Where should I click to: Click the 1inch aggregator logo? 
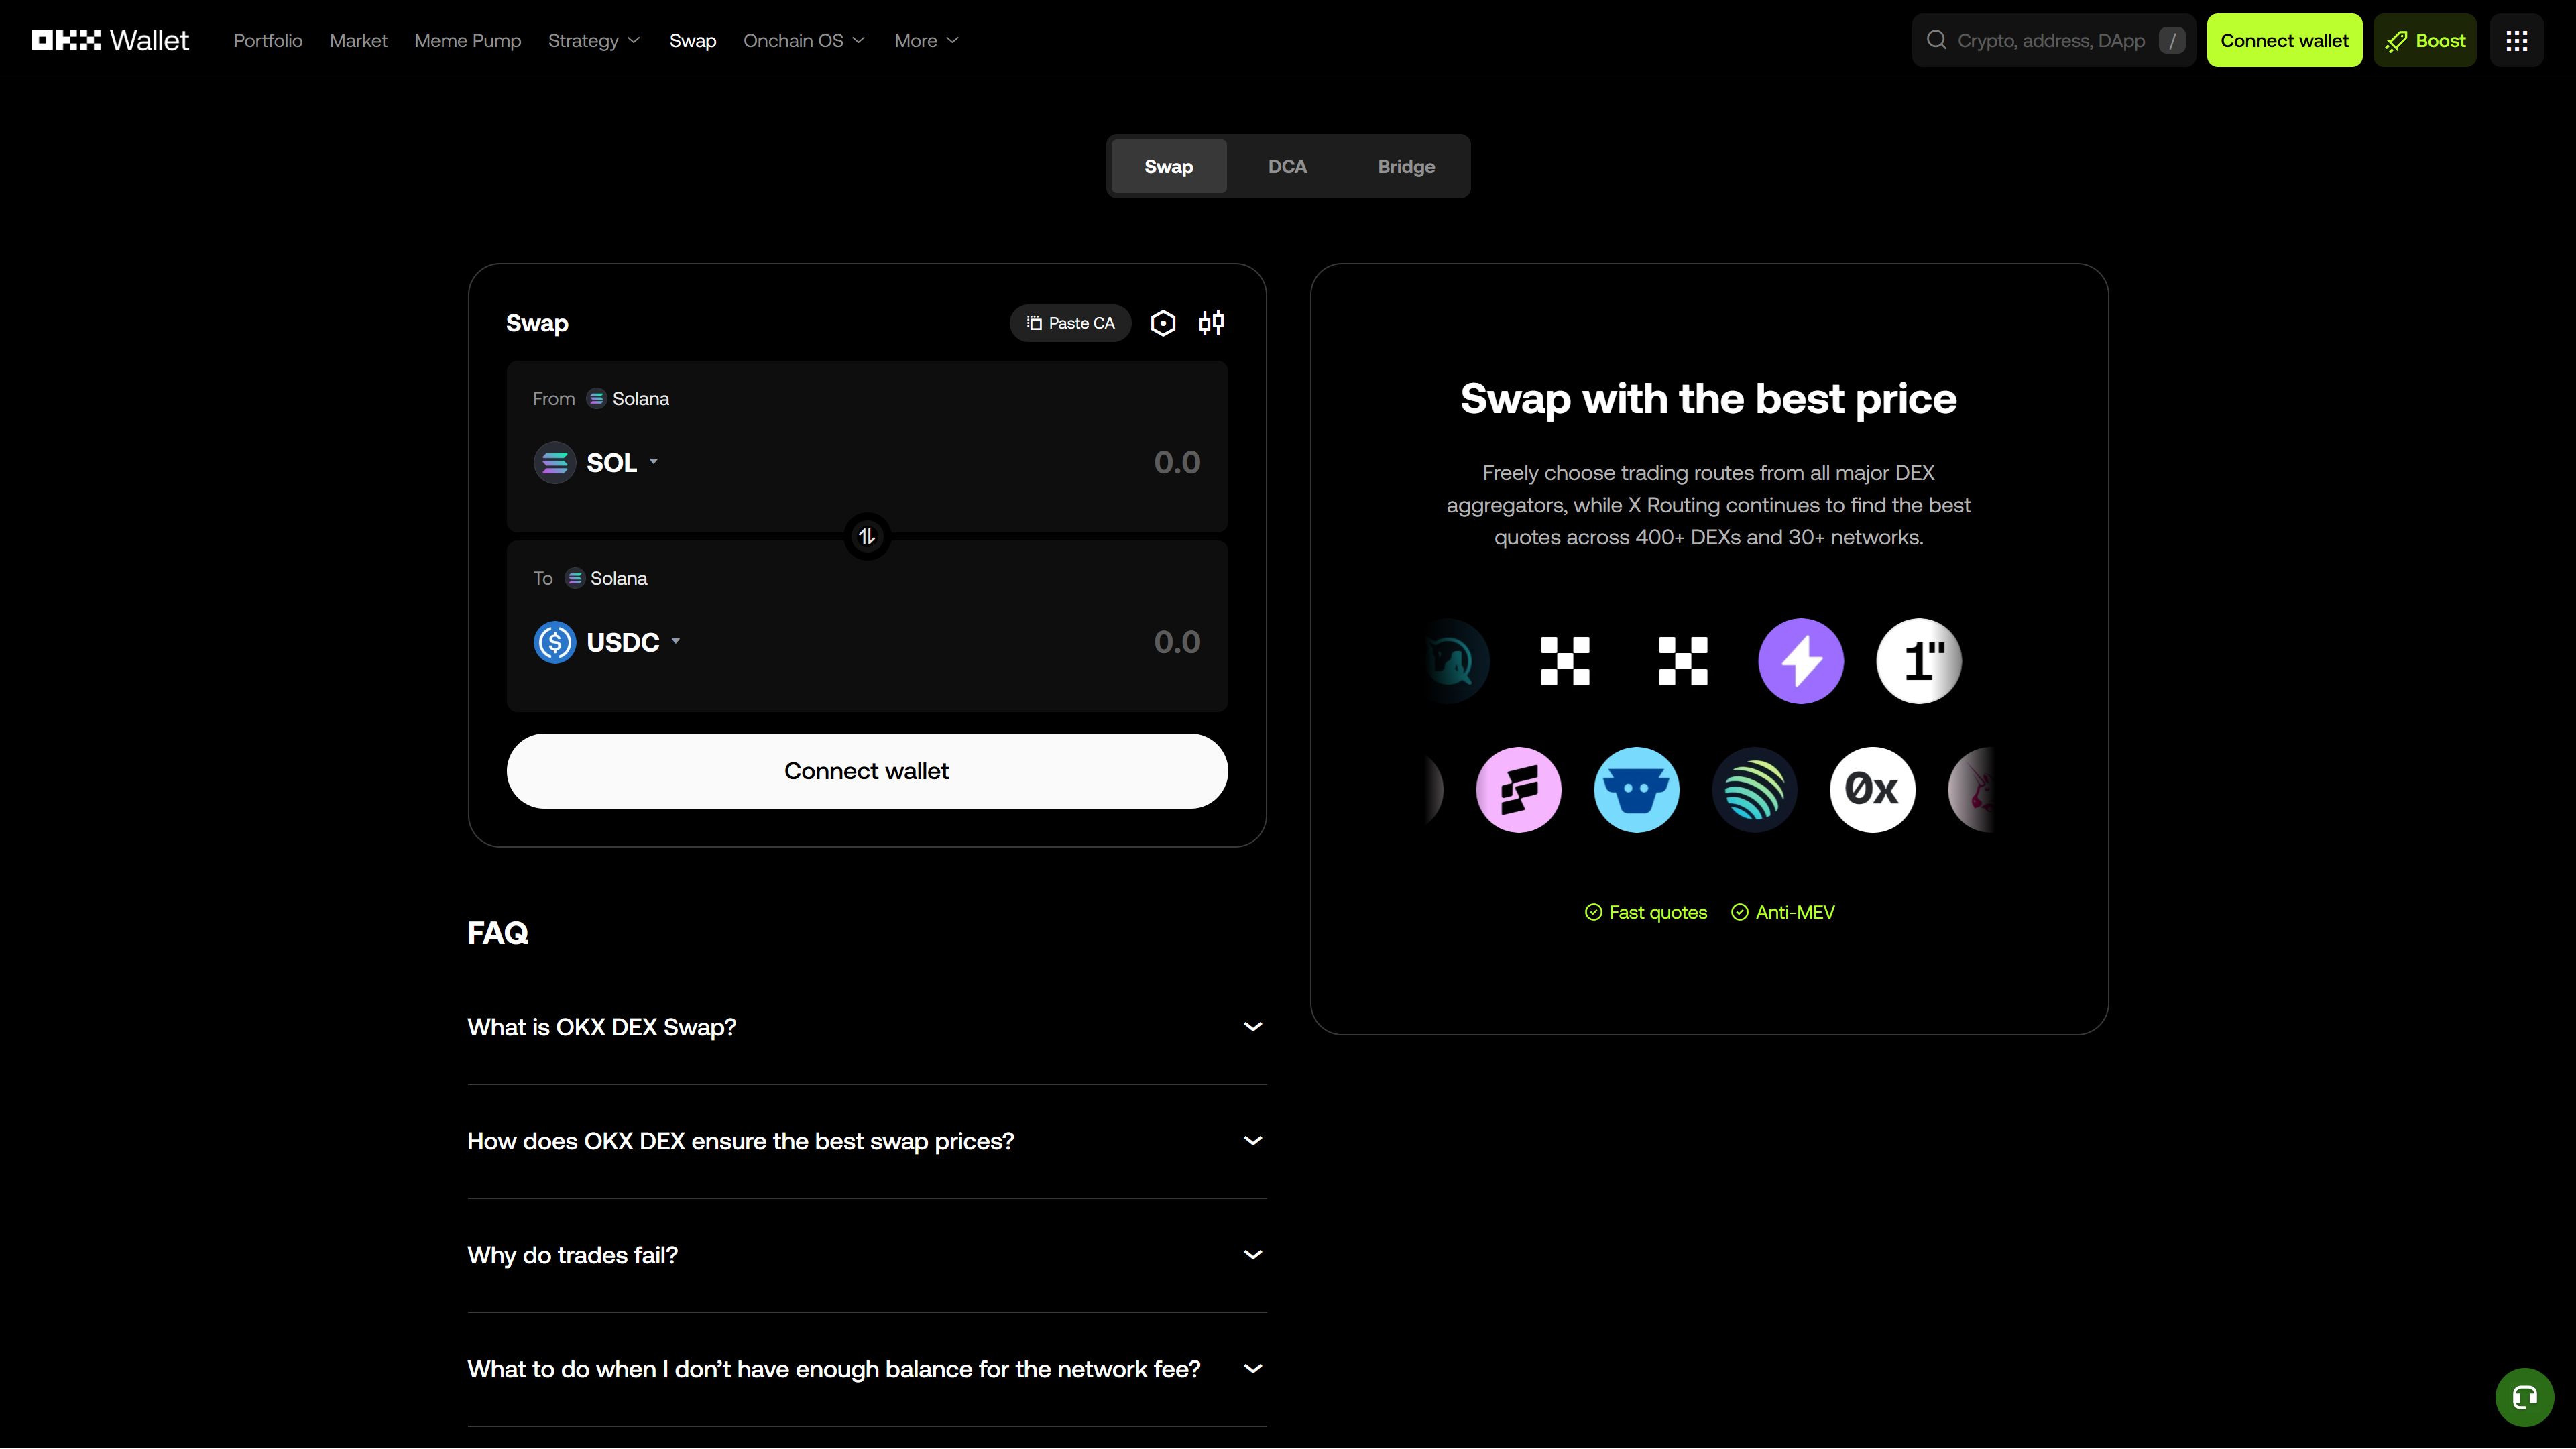(x=1918, y=661)
